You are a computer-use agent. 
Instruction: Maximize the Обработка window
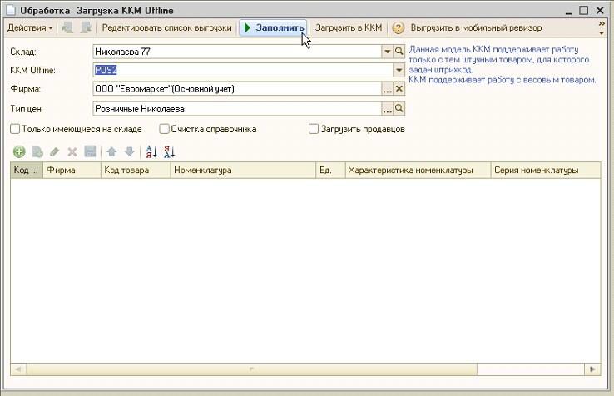pyautogui.click(x=584, y=10)
